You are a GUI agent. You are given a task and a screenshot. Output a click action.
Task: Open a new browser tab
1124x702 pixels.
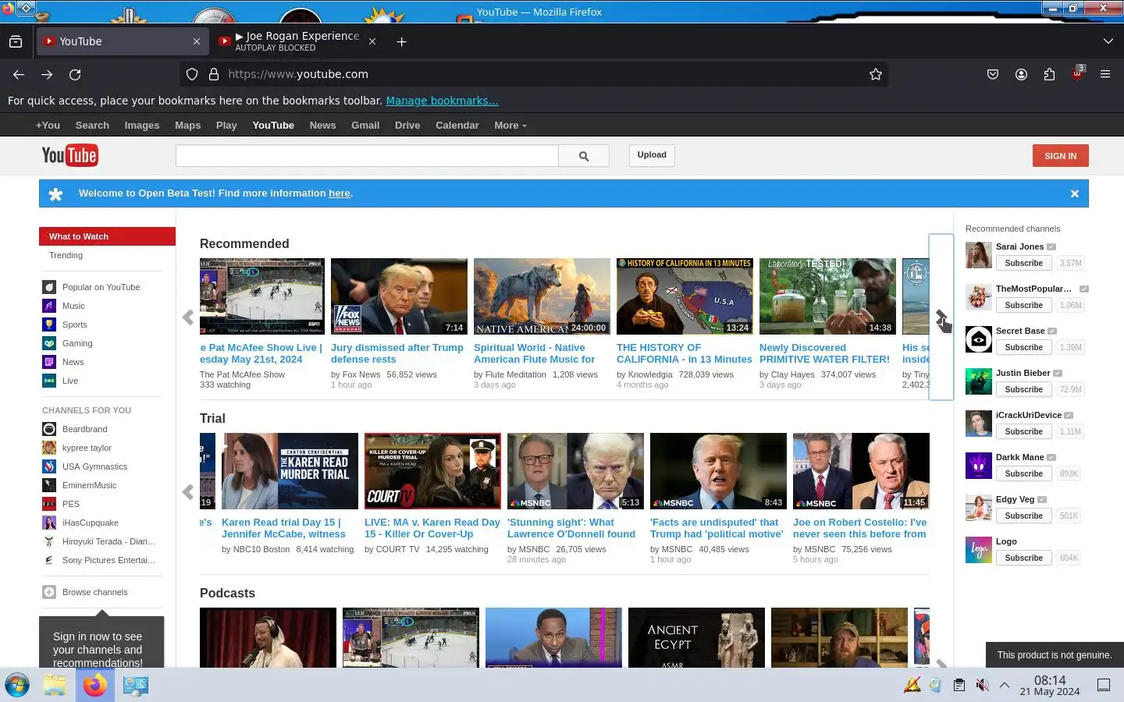pyautogui.click(x=401, y=41)
